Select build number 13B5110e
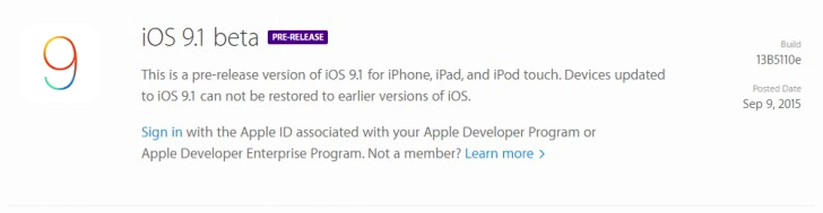 [x=779, y=60]
